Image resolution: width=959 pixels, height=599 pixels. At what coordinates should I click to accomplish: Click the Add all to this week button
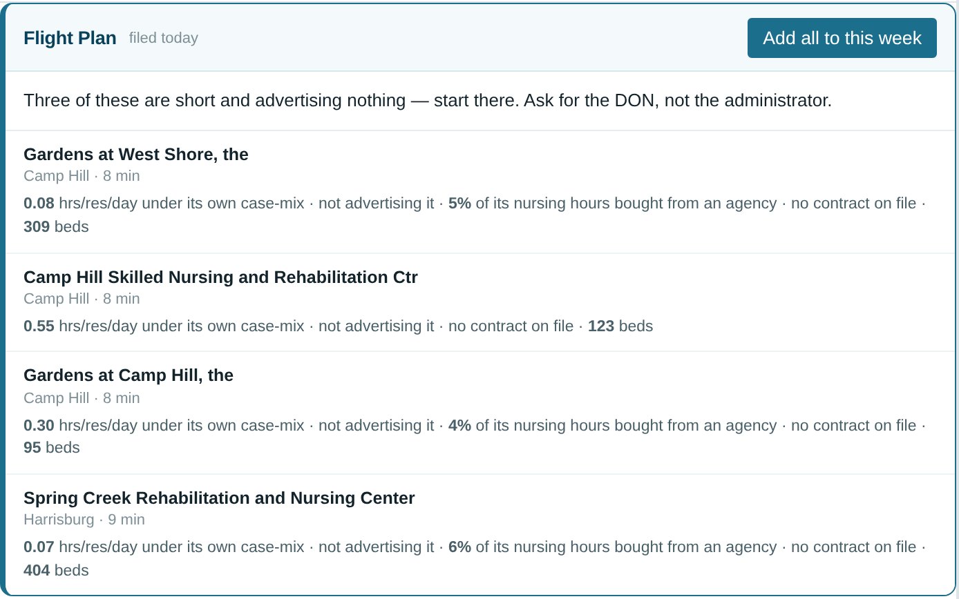coord(842,38)
